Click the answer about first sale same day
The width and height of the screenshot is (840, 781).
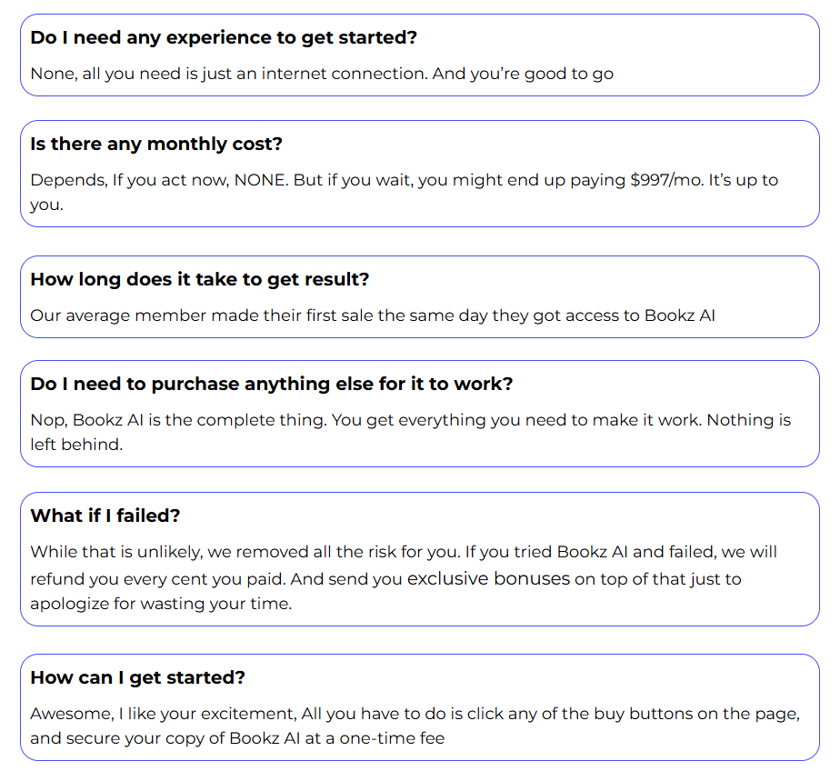(x=373, y=315)
